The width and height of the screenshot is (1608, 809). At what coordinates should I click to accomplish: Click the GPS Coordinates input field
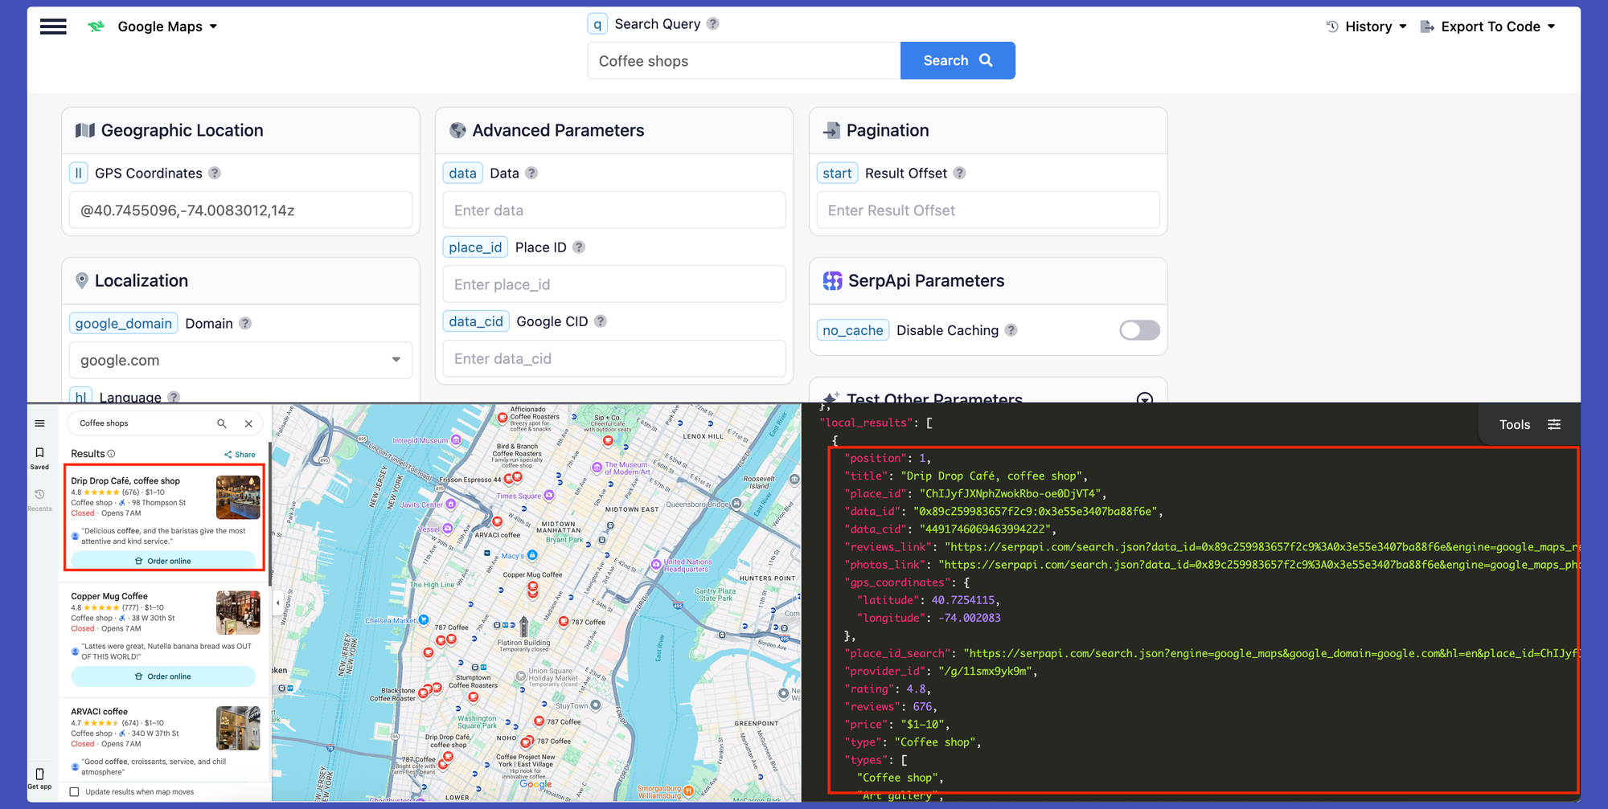pos(240,210)
